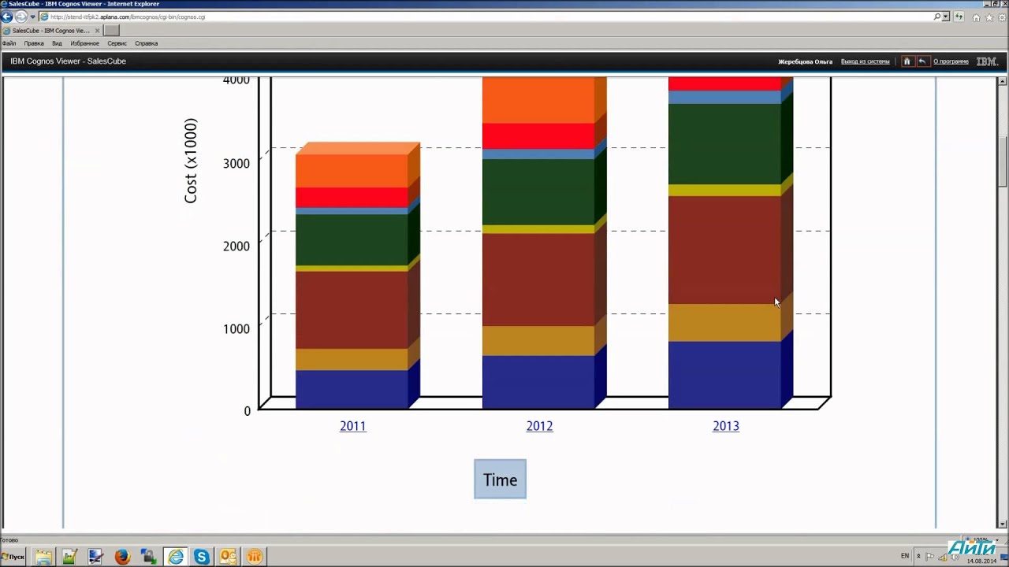This screenshot has width=1009, height=567.
Task: Click the Cost (x1000) axis title
Action: [x=191, y=161]
